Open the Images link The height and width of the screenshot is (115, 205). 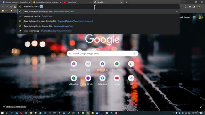[x=187, y=17]
